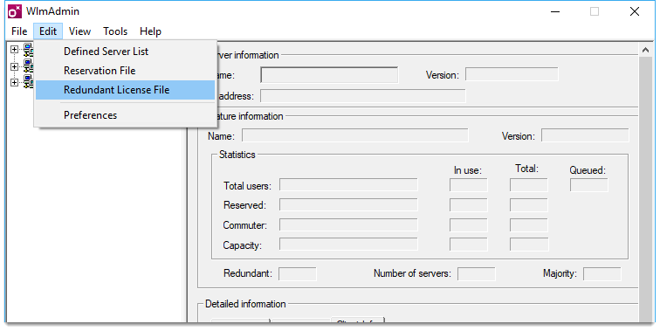Click the Number of servers field
The image size is (660, 331).
click(477, 273)
